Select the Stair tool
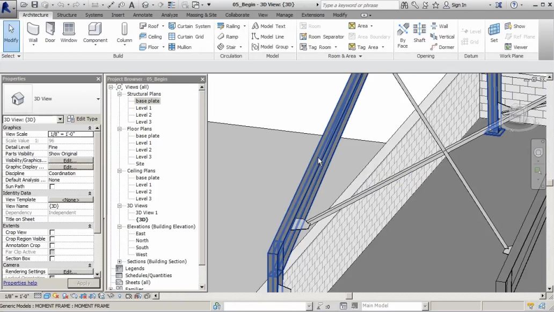Viewport: 554px width, 312px height. [x=230, y=47]
